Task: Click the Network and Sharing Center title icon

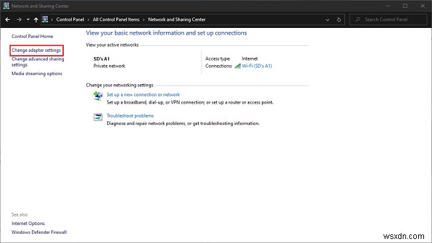Action: 6,6
